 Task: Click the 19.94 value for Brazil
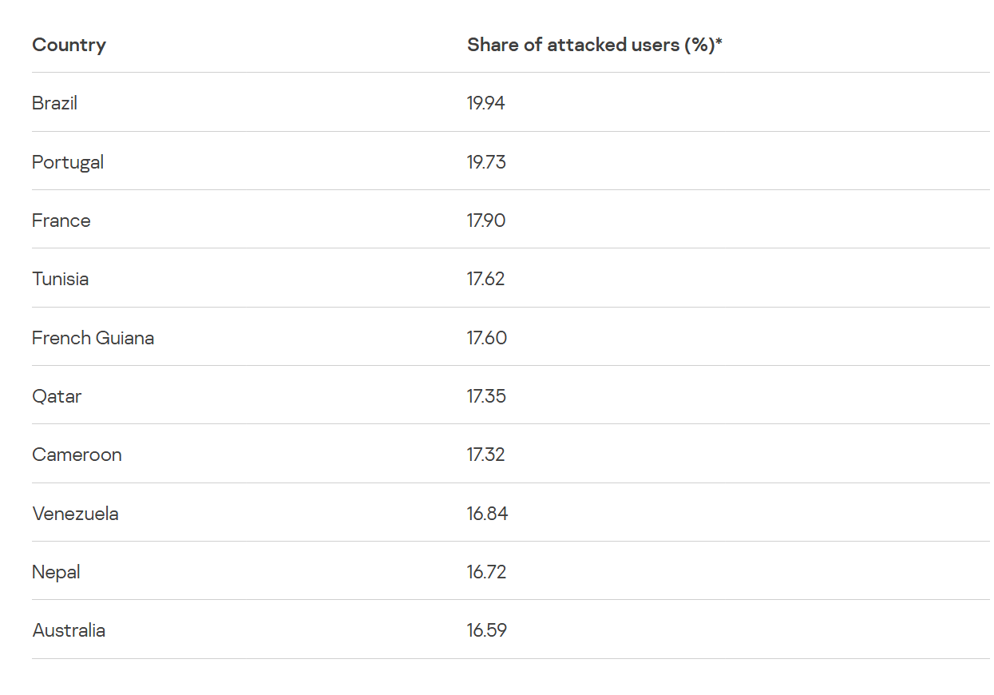(486, 103)
